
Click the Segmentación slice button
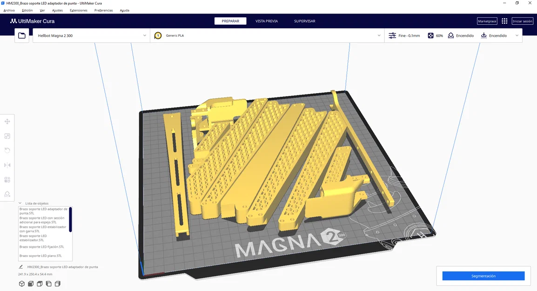click(483, 276)
